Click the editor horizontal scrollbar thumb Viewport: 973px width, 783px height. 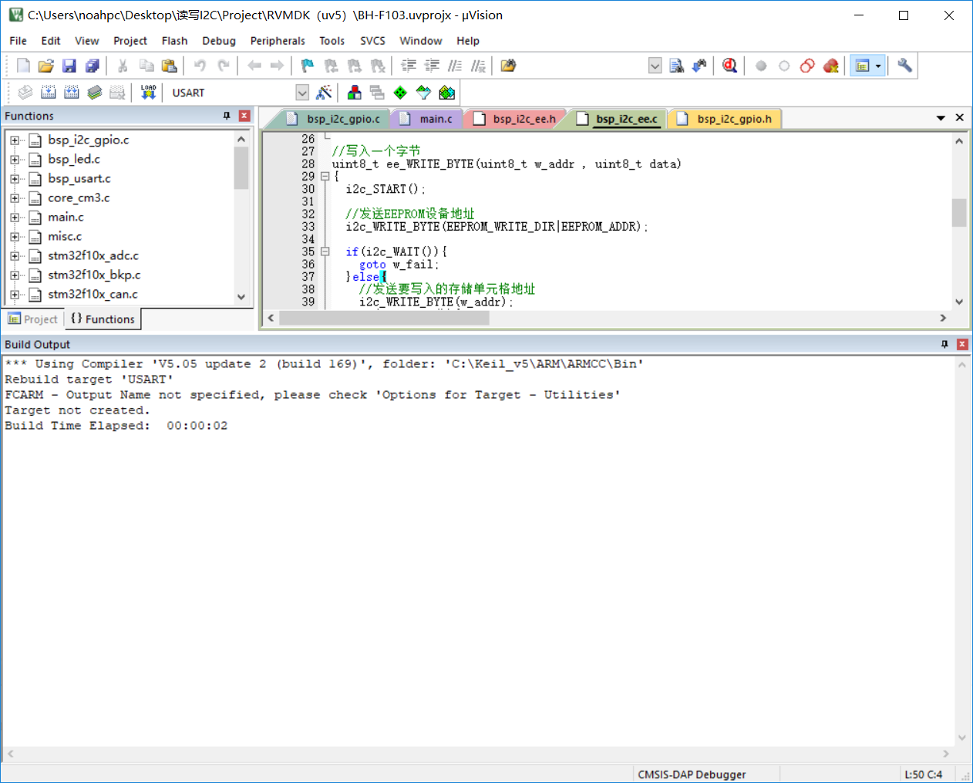(384, 318)
